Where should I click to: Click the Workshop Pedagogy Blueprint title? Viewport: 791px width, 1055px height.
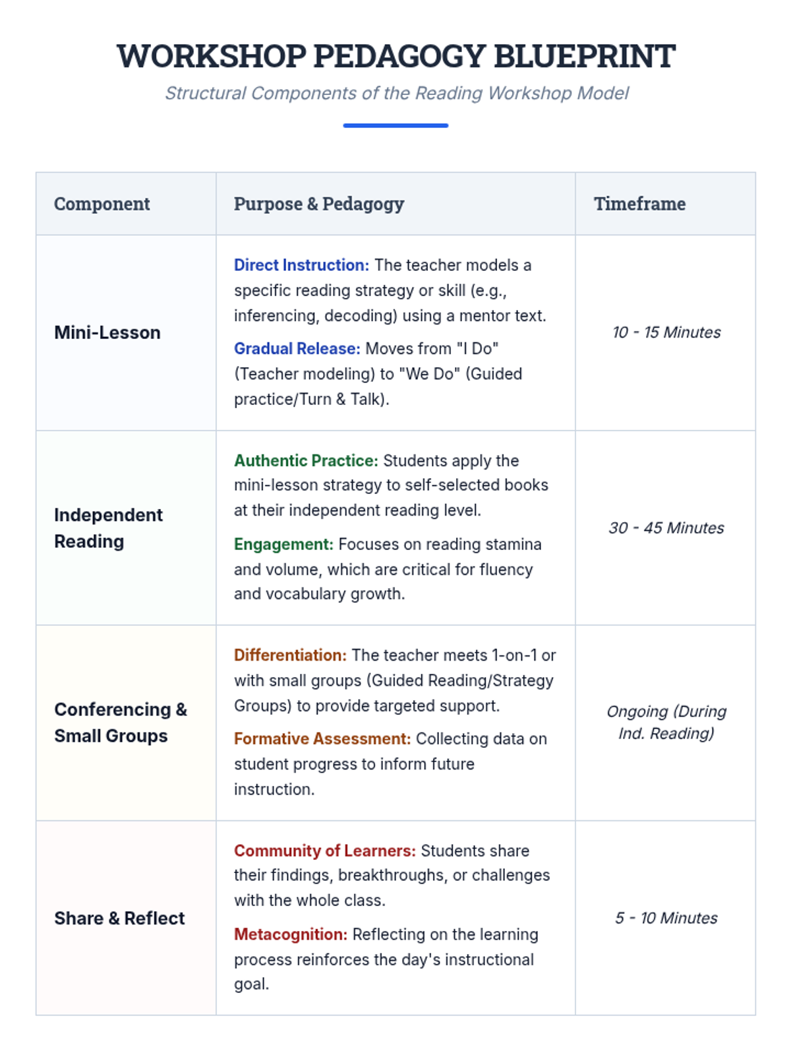[x=395, y=56]
